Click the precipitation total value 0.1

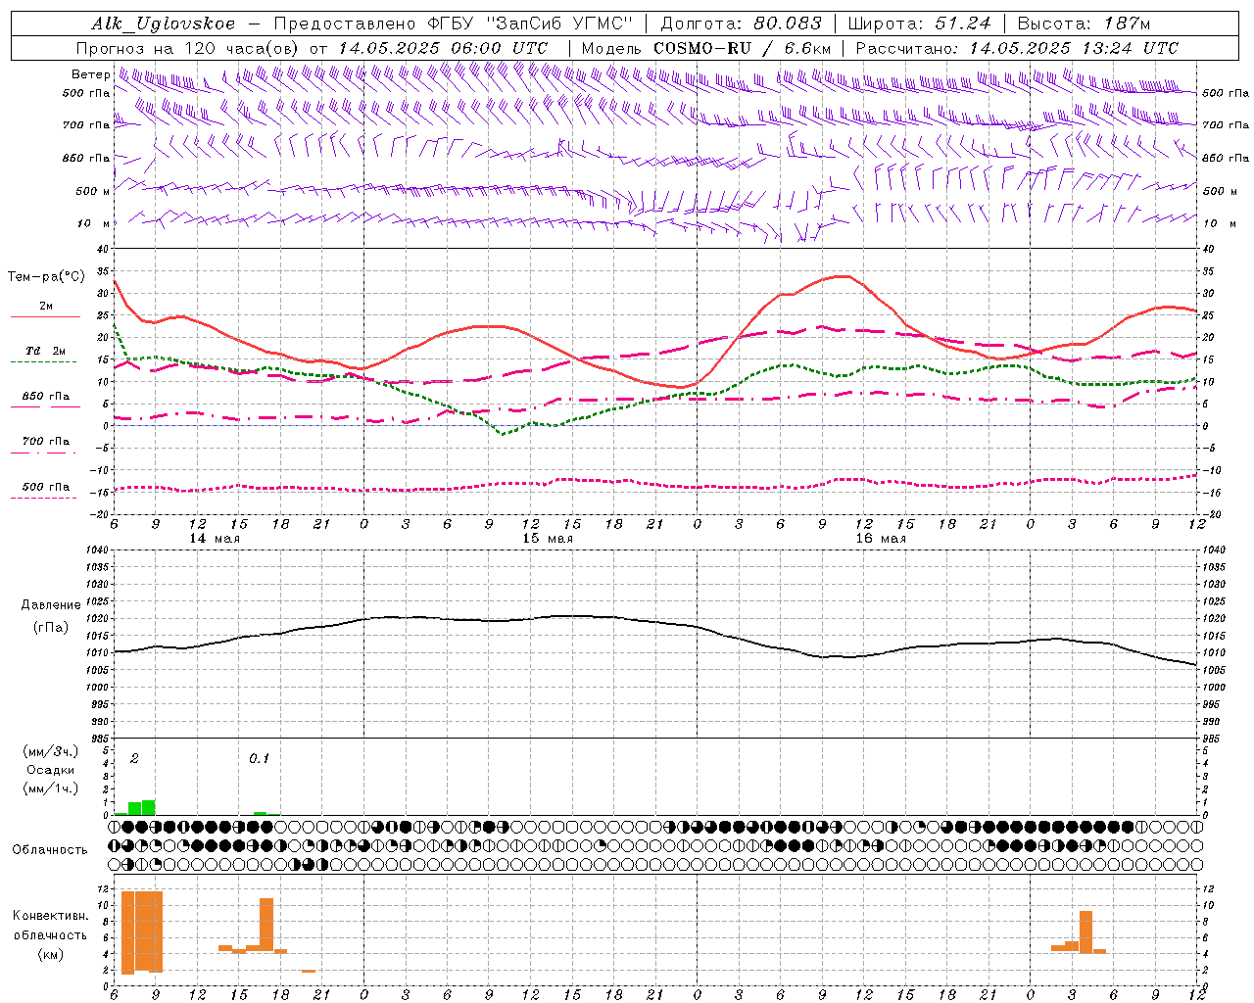coord(259,759)
